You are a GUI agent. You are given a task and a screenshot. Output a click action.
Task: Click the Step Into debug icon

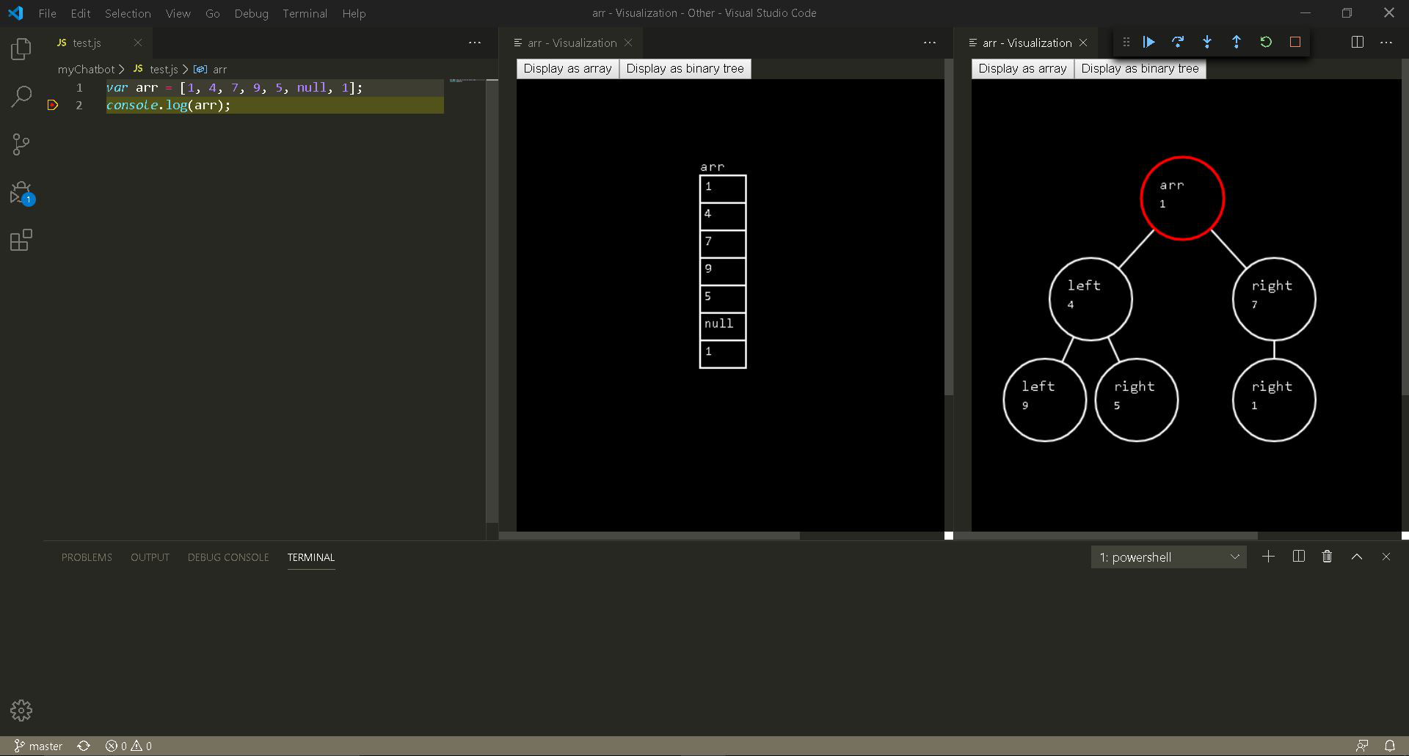pyautogui.click(x=1207, y=43)
